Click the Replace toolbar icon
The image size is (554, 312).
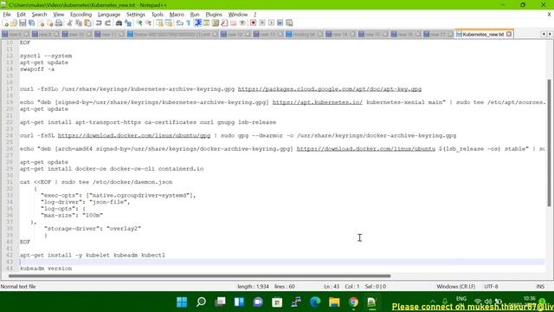(128, 23)
